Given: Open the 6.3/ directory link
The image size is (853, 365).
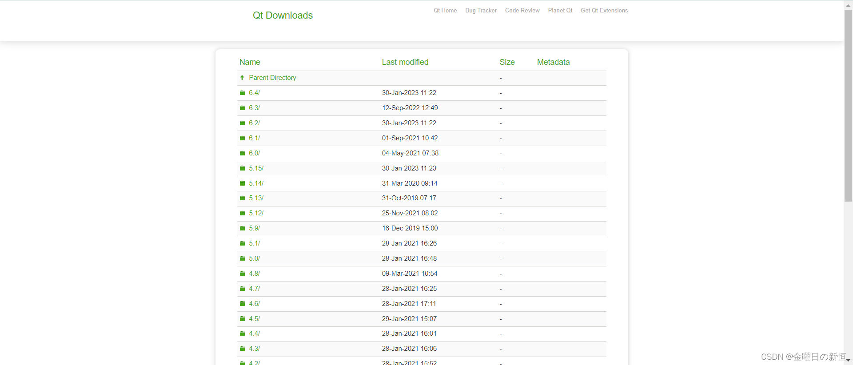Looking at the screenshot, I should pyautogui.click(x=255, y=108).
